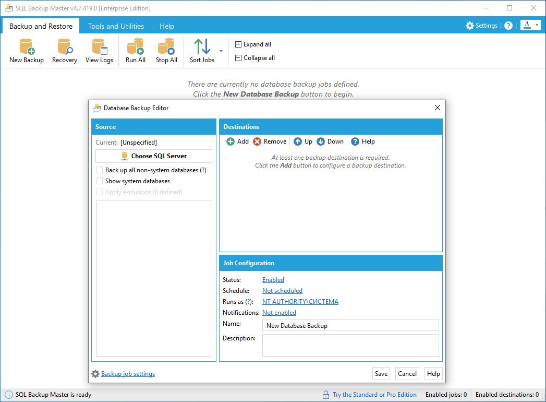Image resolution: width=546 pixels, height=402 pixels.
Task: Open the Not scheduled link
Action: click(283, 291)
